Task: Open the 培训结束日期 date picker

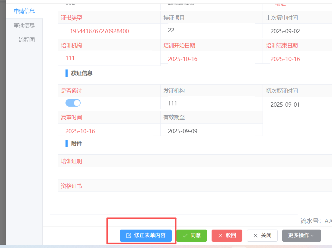Action: coord(297,59)
